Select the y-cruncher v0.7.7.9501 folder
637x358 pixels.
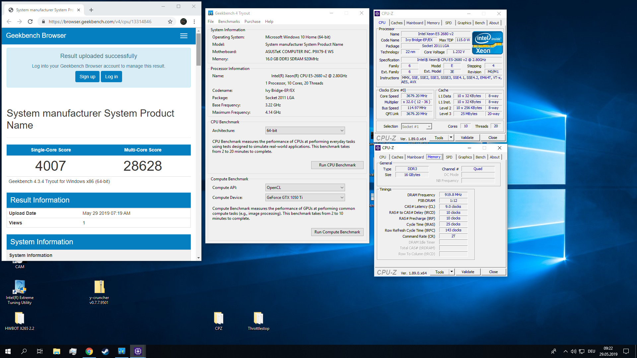[x=99, y=292]
